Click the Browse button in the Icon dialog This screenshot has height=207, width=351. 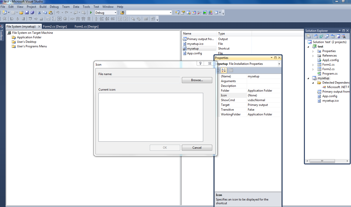pyautogui.click(x=197, y=80)
